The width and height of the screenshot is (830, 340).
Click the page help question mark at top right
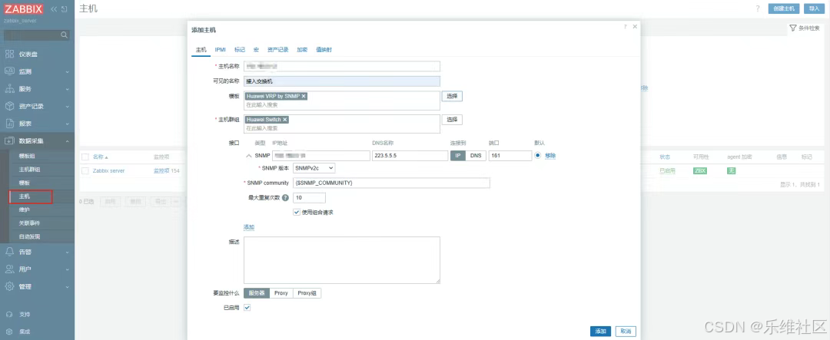click(x=758, y=8)
